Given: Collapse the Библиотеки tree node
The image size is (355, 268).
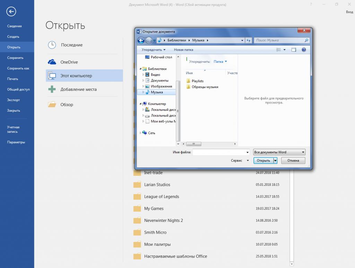Looking at the screenshot, I should [x=140, y=69].
